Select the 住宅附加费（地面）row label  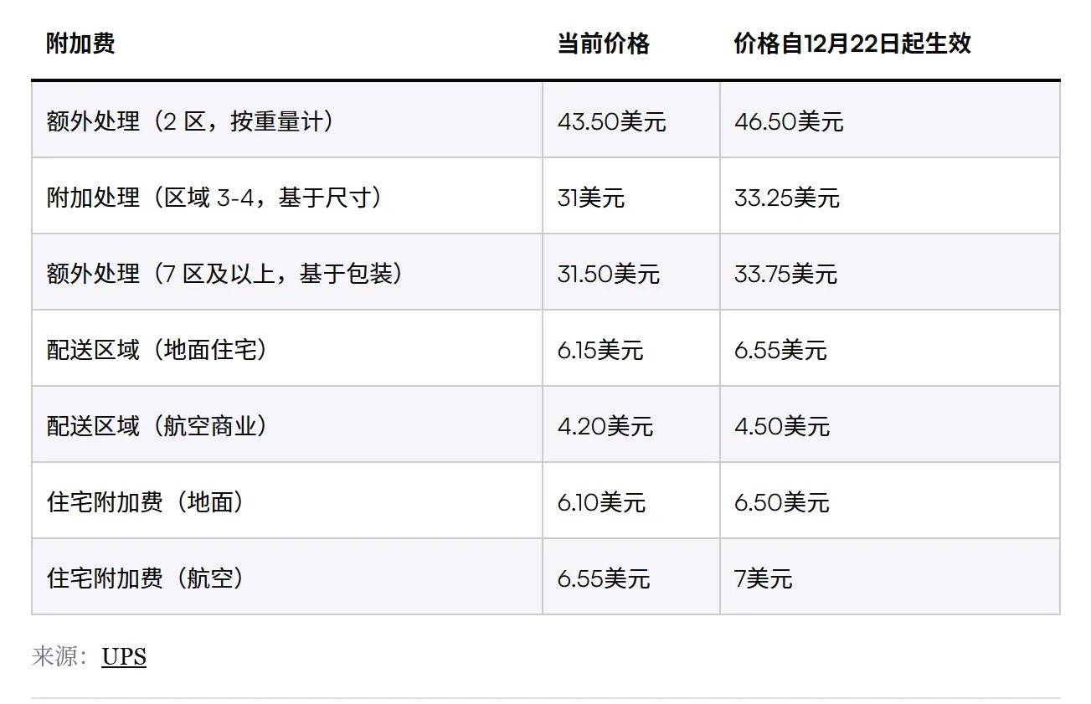146,502
